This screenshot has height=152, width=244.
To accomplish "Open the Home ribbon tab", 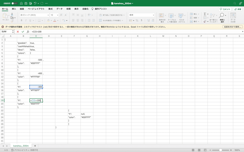I will (x=5, y=9).
